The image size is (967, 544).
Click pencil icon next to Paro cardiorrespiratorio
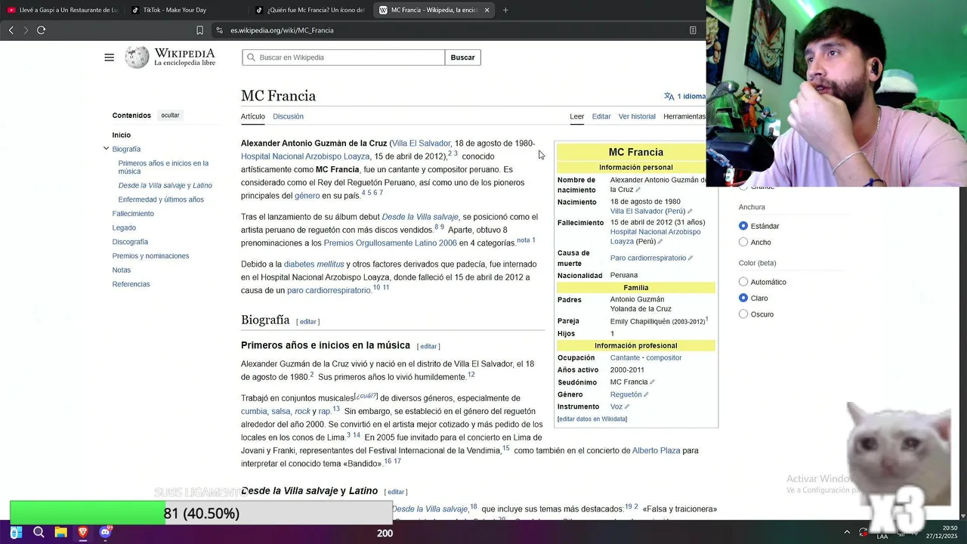pyautogui.click(x=690, y=258)
